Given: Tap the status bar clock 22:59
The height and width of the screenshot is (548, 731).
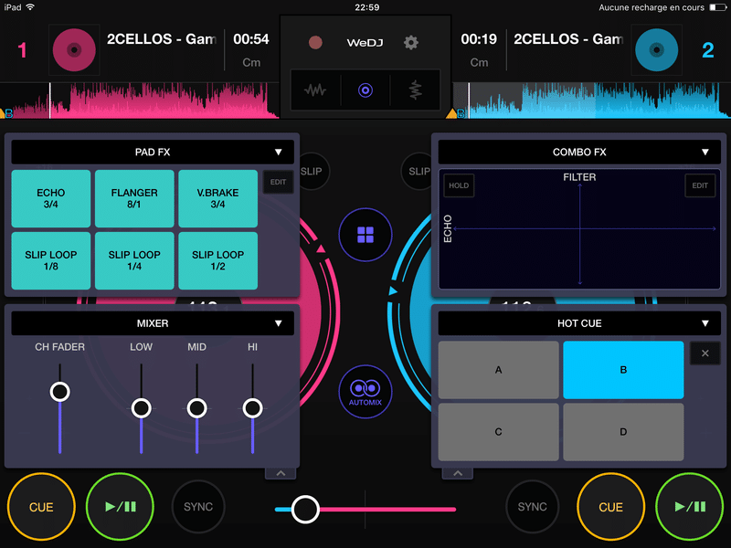Looking at the screenshot, I should (367, 7).
